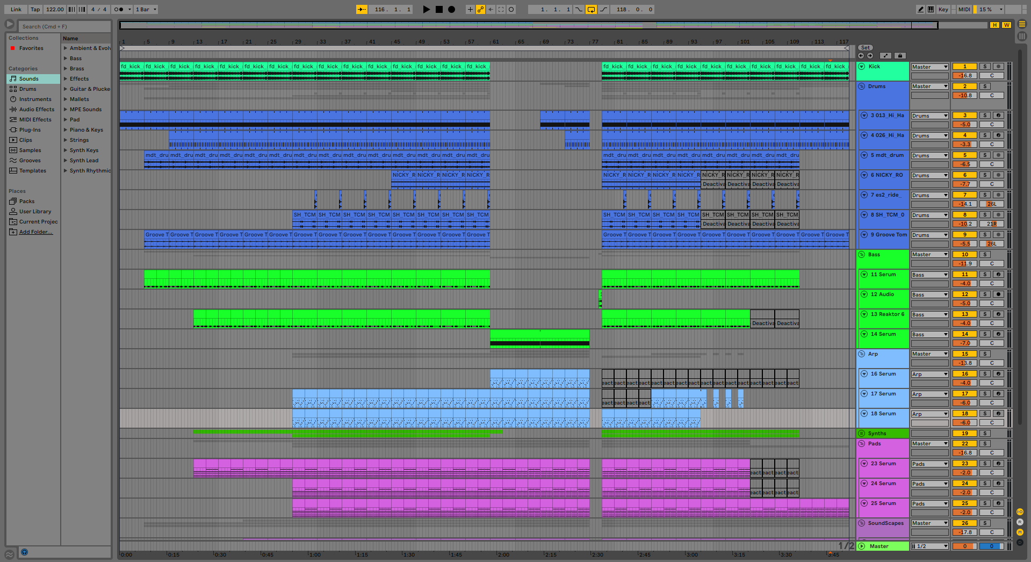The image size is (1031, 562).
Task: Unfold the 16 Serum track
Action: click(x=864, y=374)
